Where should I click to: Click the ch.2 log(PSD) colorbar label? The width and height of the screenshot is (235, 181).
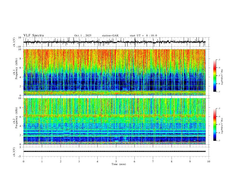click(x=222, y=126)
